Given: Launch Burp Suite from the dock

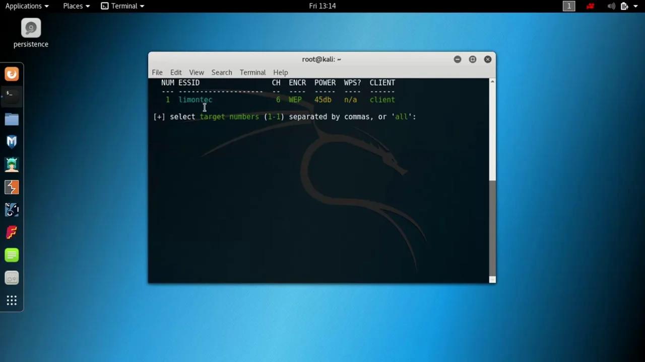Looking at the screenshot, I should coord(12,187).
